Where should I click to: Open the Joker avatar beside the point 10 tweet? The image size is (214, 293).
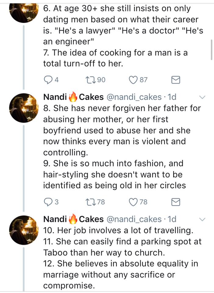tap(24, 230)
